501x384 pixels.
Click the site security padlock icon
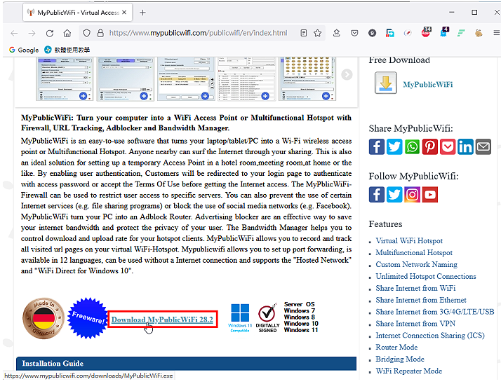click(x=100, y=33)
